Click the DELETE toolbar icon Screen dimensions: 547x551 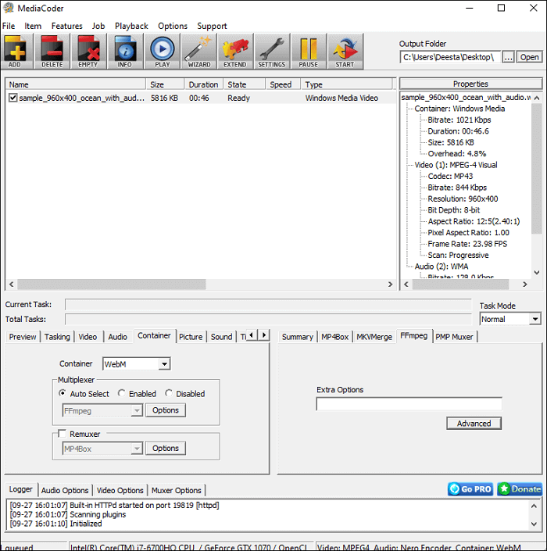(52, 51)
